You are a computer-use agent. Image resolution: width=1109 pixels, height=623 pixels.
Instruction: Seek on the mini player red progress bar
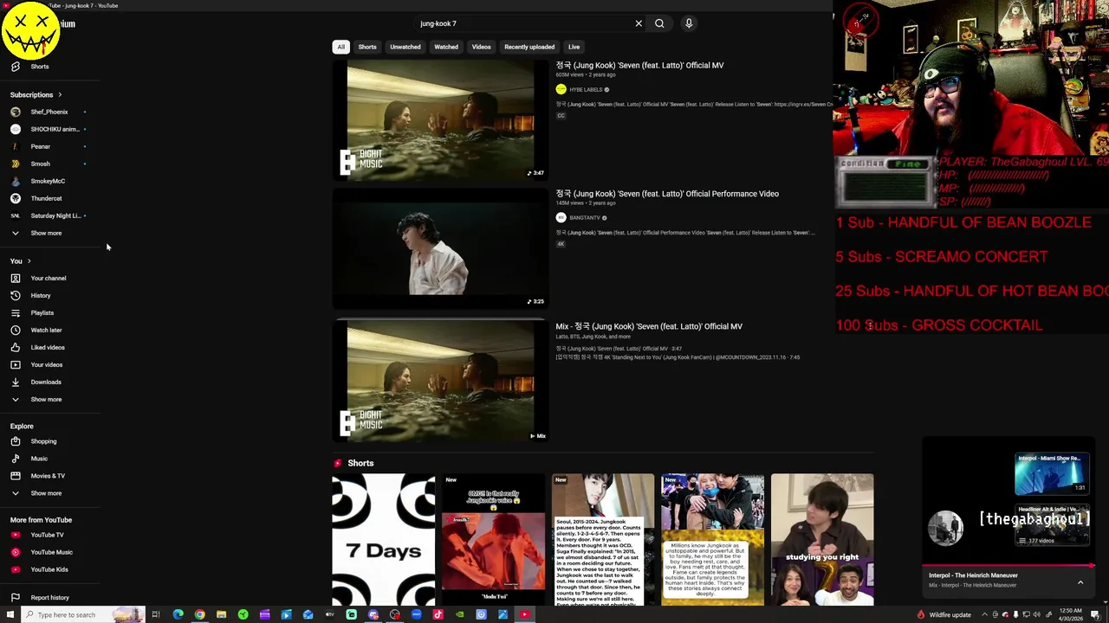[1008, 566]
